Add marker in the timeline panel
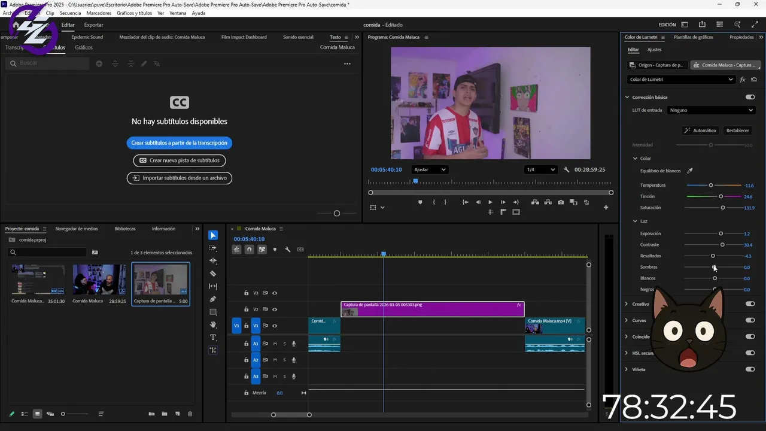The image size is (766, 431). click(275, 250)
